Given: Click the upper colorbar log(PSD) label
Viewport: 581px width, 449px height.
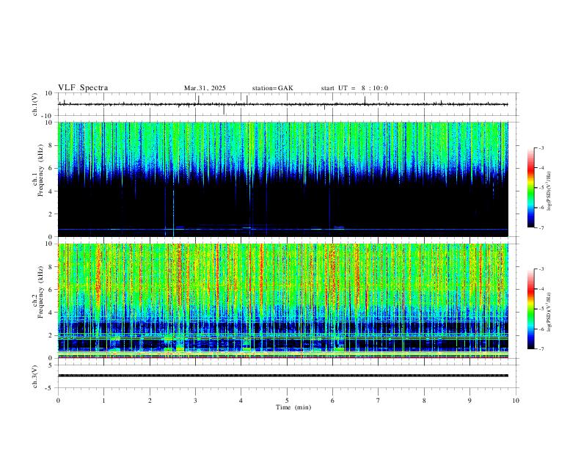Looking at the screenshot, I should (x=550, y=191).
